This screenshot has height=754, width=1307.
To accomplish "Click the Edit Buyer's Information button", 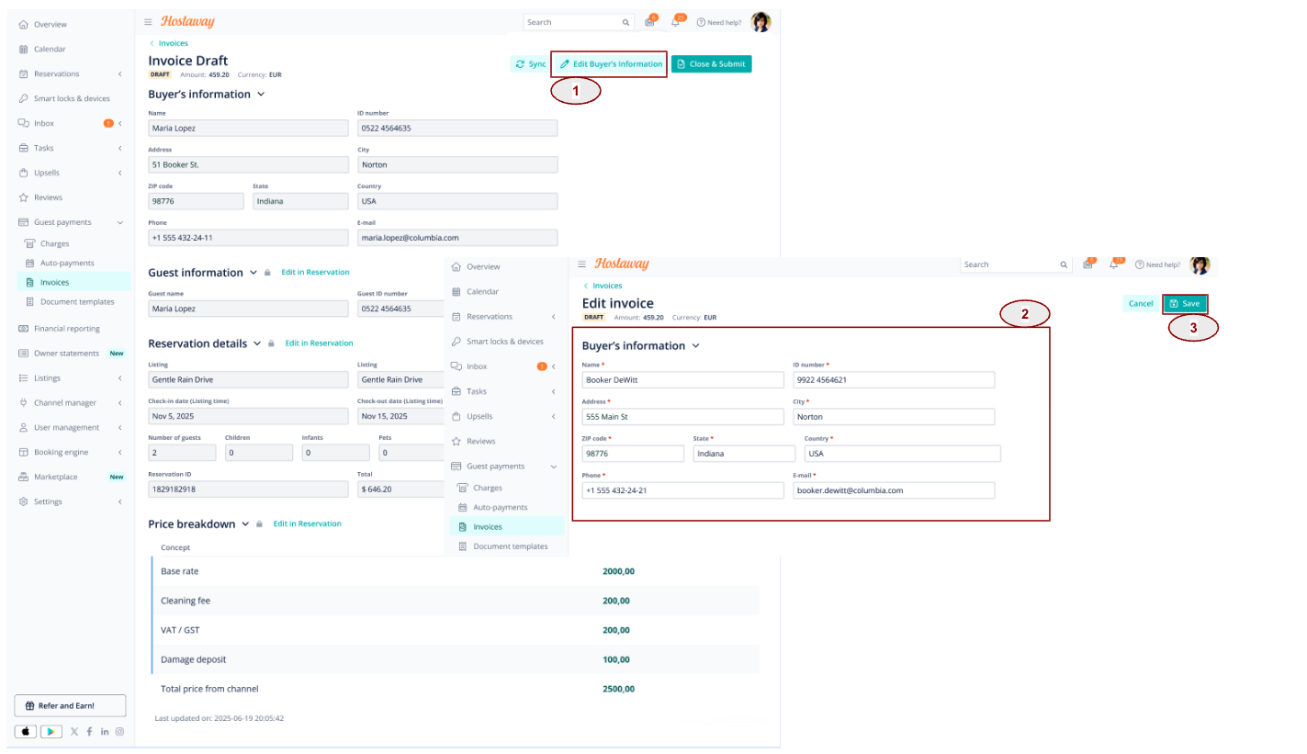I will [611, 64].
